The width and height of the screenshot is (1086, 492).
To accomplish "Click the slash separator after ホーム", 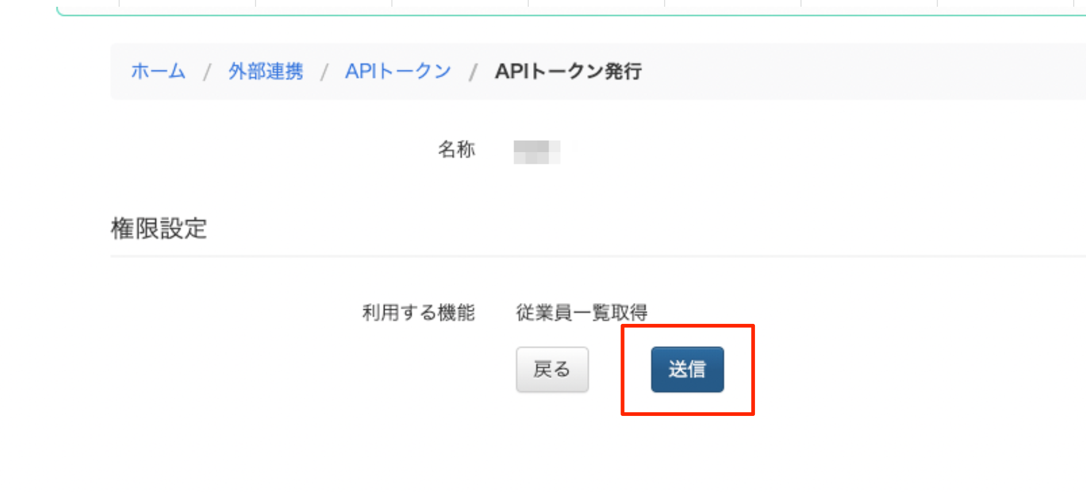I will click(207, 72).
